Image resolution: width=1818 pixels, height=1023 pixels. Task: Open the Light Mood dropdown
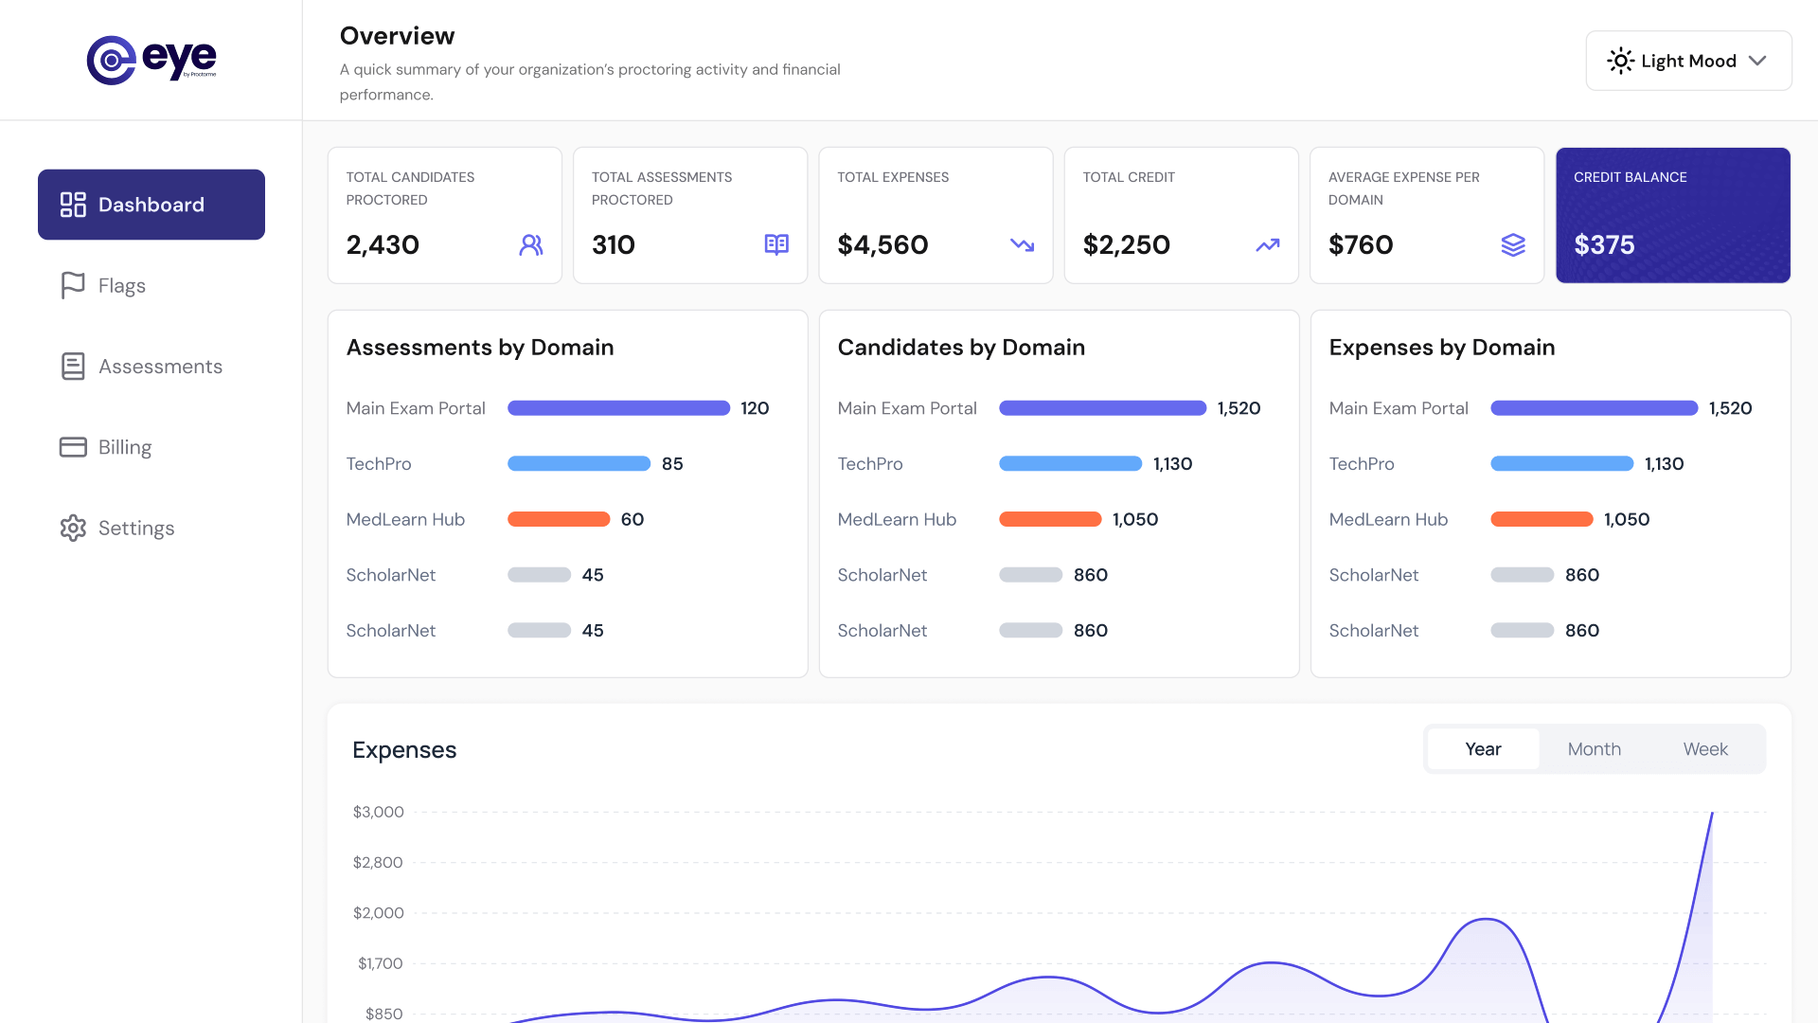pyautogui.click(x=1688, y=61)
